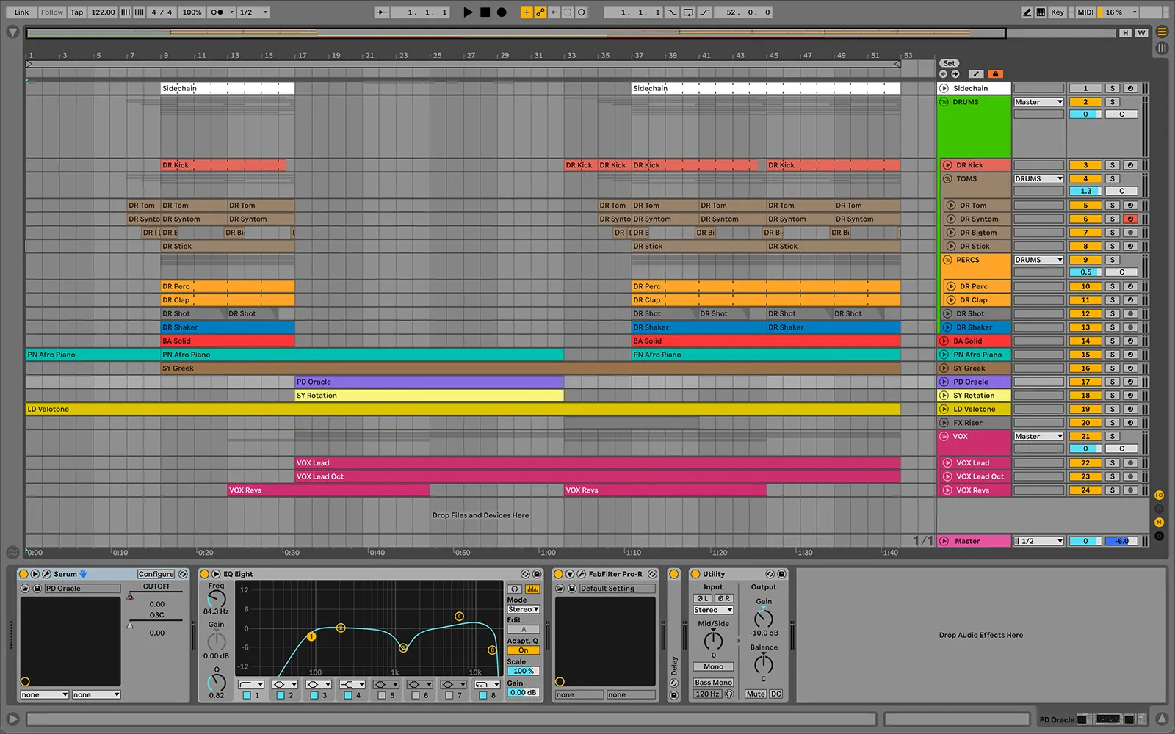The image size is (1175, 734).
Task: Click the Utility Bass Mono button
Action: tap(713, 682)
